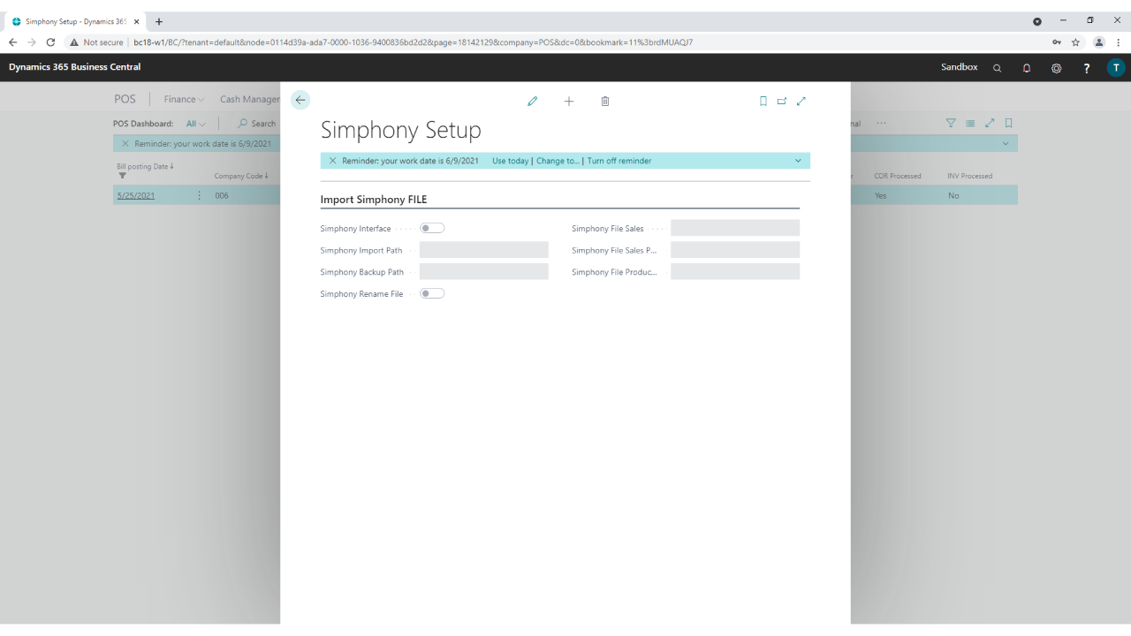This screenshot has height=636, width=1131.
Task: Open the filter pane in the background list
Action: [951, 124]
